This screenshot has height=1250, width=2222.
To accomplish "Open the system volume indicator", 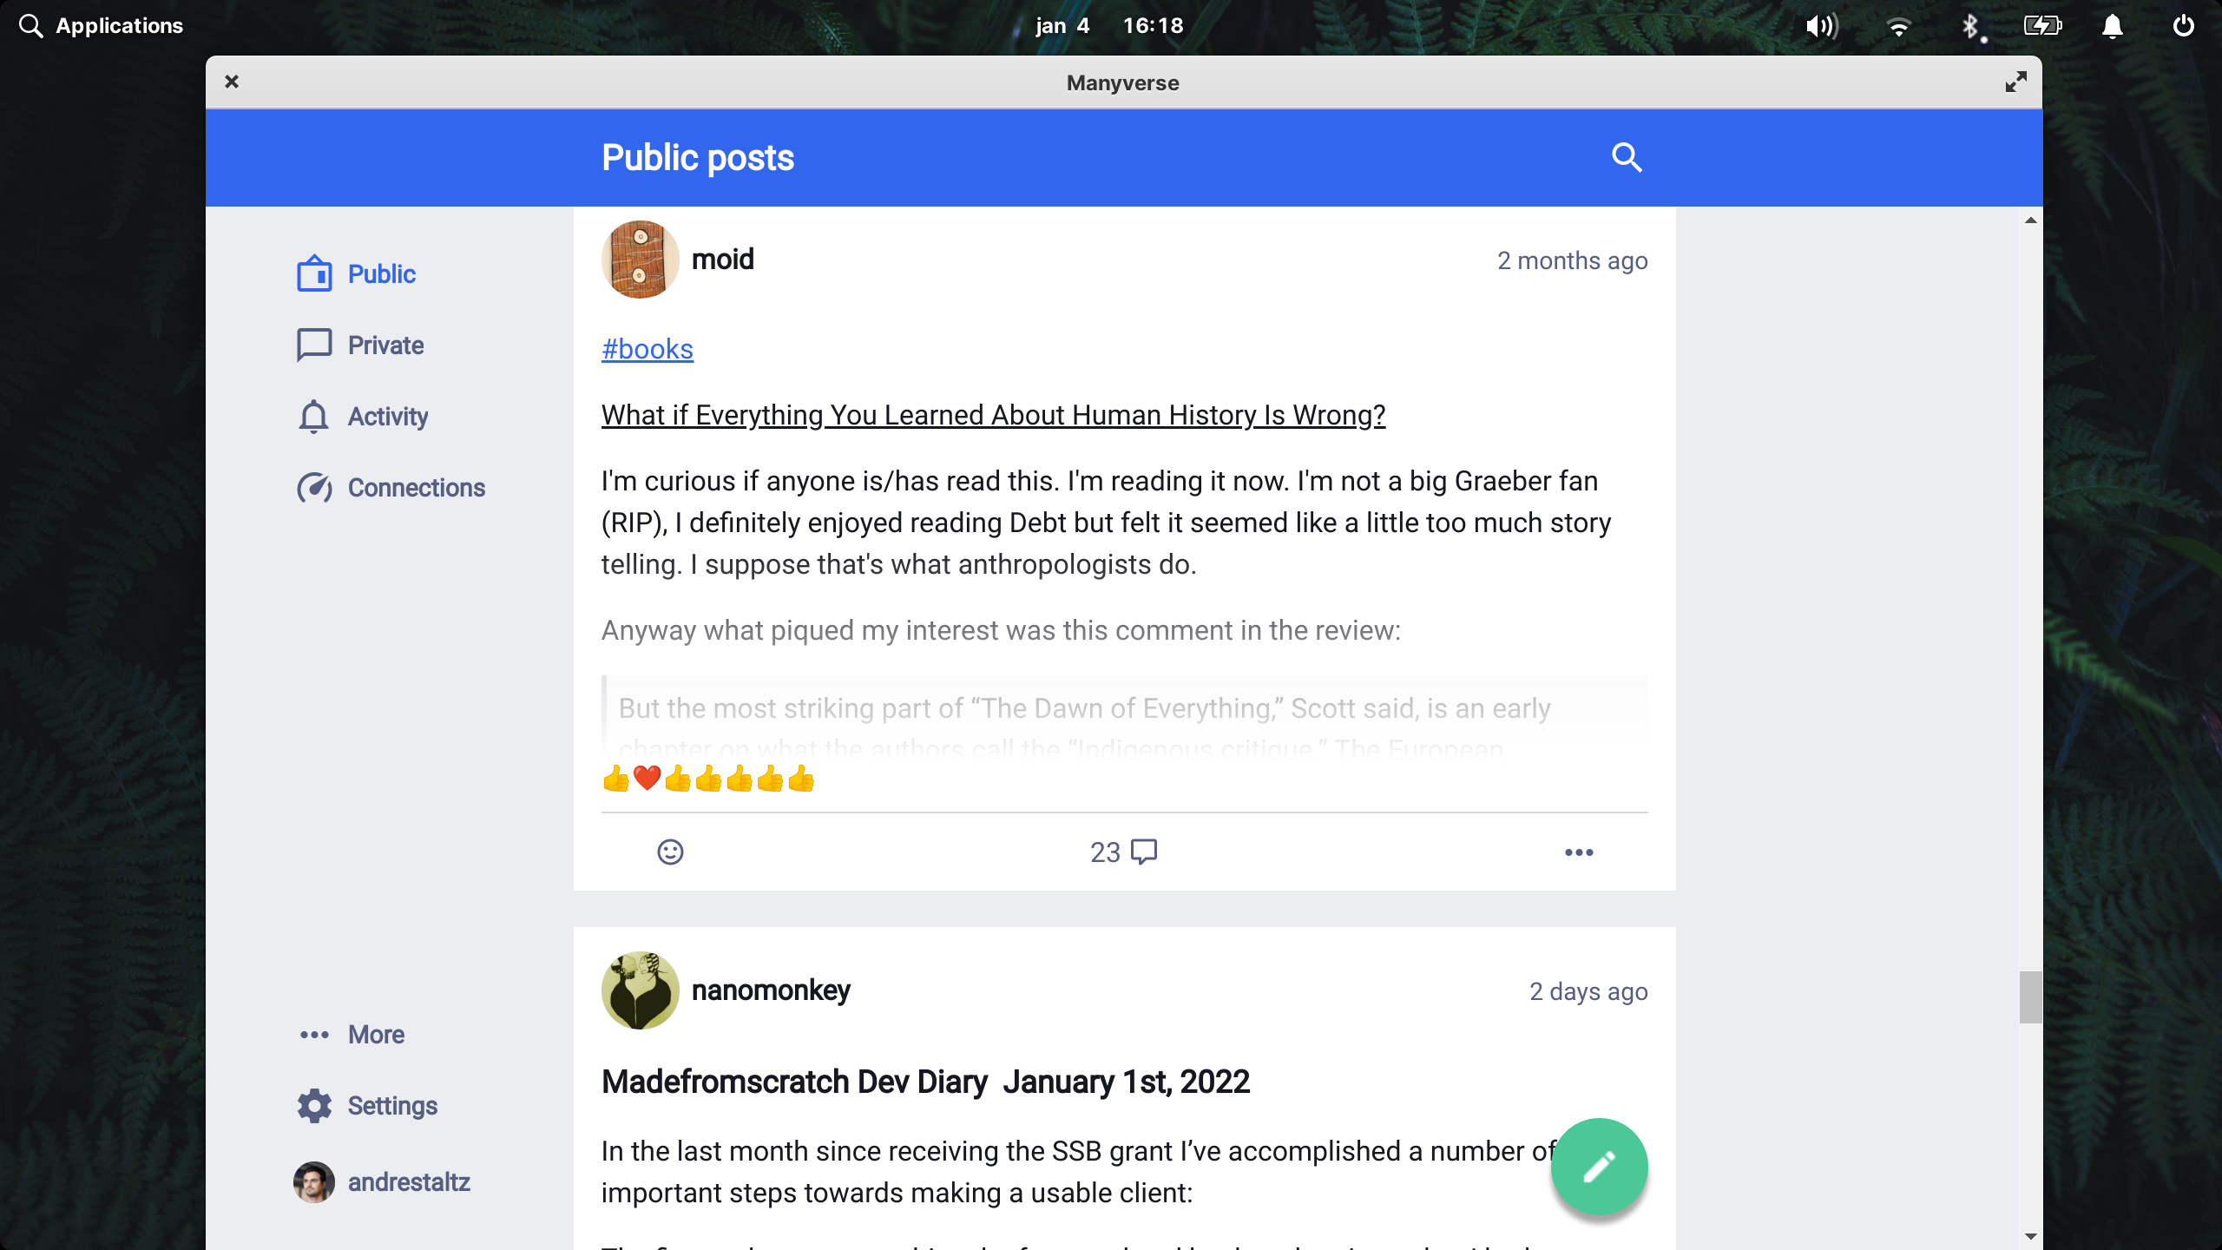I will click(1822, 26).
